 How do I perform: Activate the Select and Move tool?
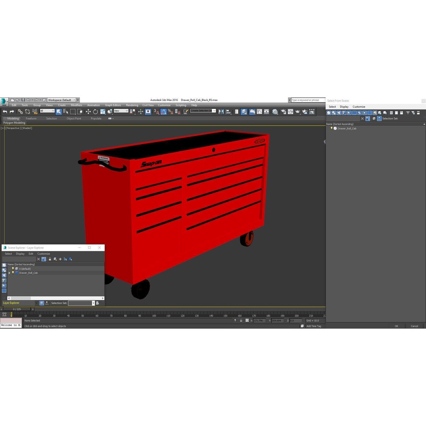click(88, 111)
